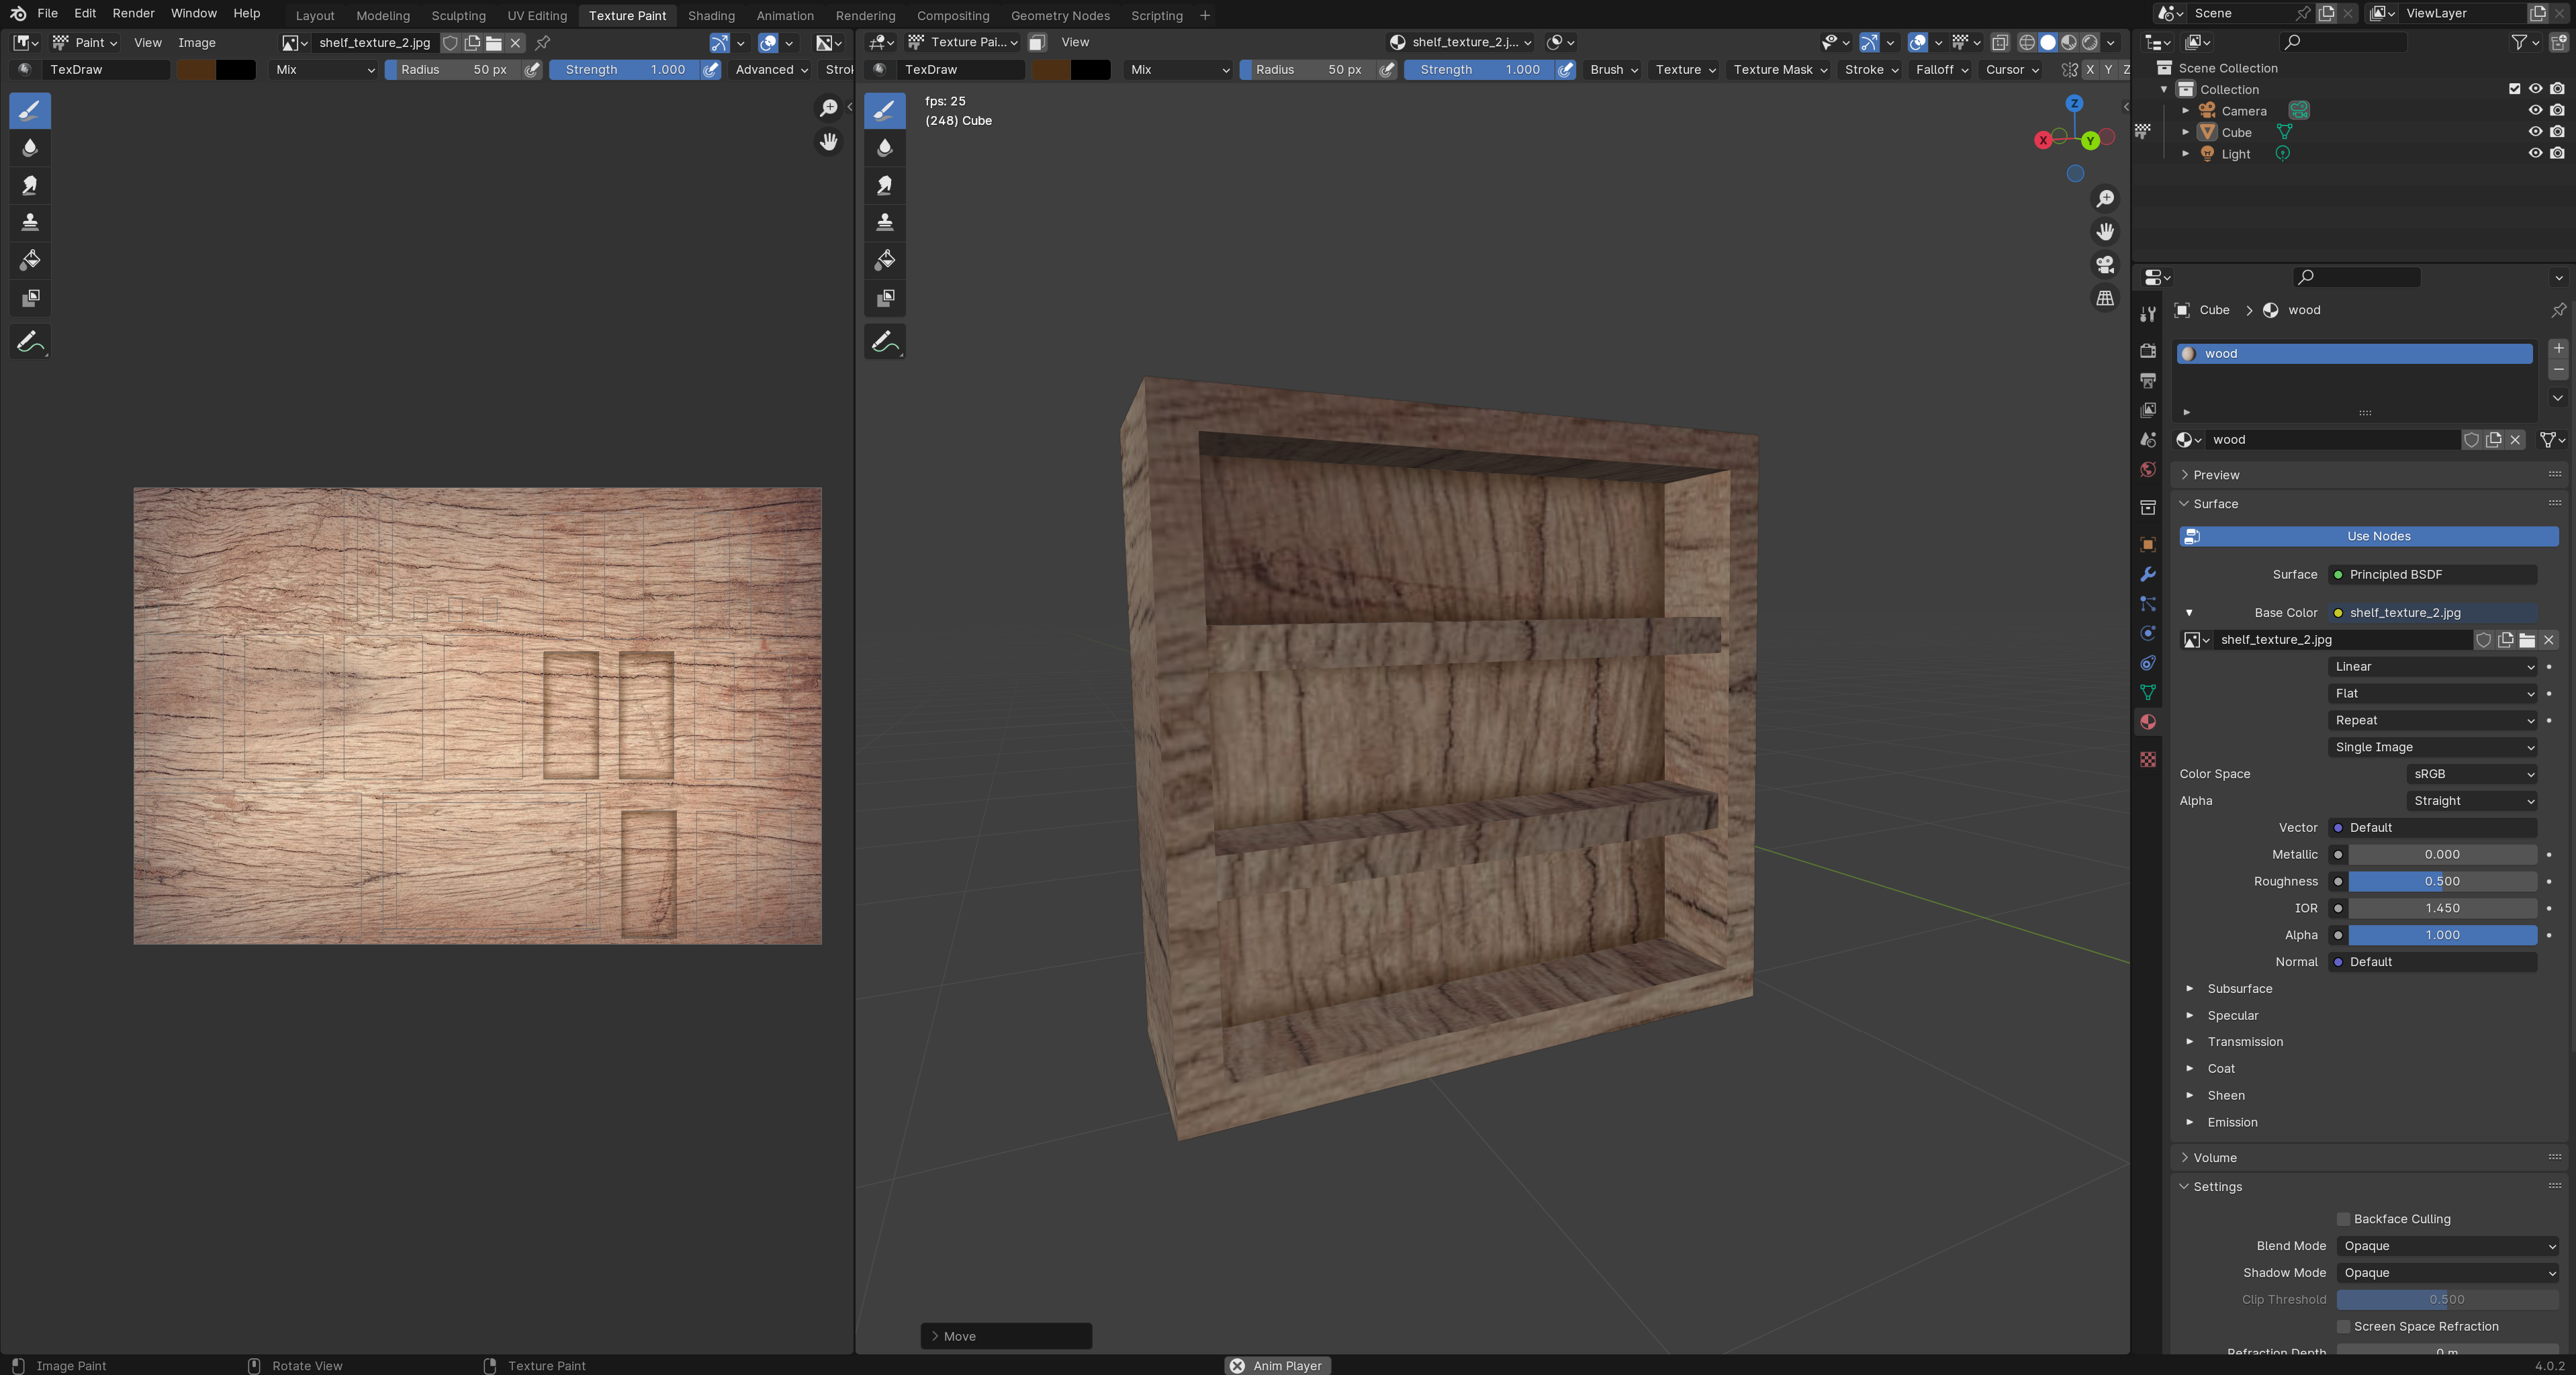Open the Texture Properties checker tab
Viewport: 2576px width, 1375px height.
pos(2147,760)
